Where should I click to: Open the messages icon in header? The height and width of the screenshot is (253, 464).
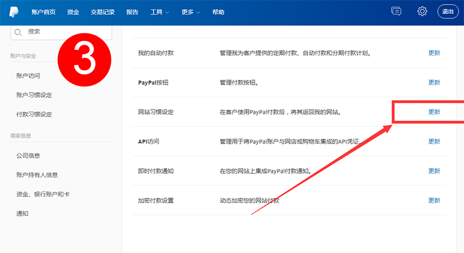397,12
